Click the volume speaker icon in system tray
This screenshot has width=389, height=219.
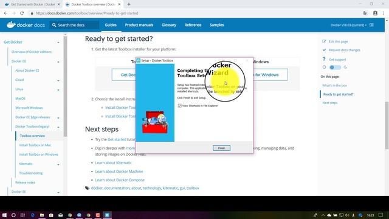(347, 215)
